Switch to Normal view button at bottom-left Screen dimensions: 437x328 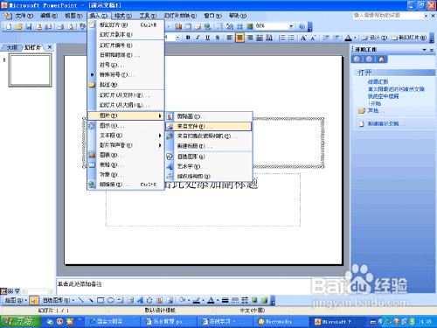coord(3,290)
